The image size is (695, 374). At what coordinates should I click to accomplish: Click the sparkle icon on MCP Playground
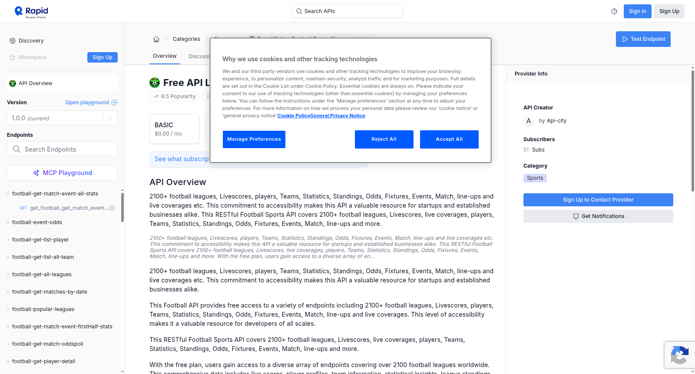coord(36,173)
